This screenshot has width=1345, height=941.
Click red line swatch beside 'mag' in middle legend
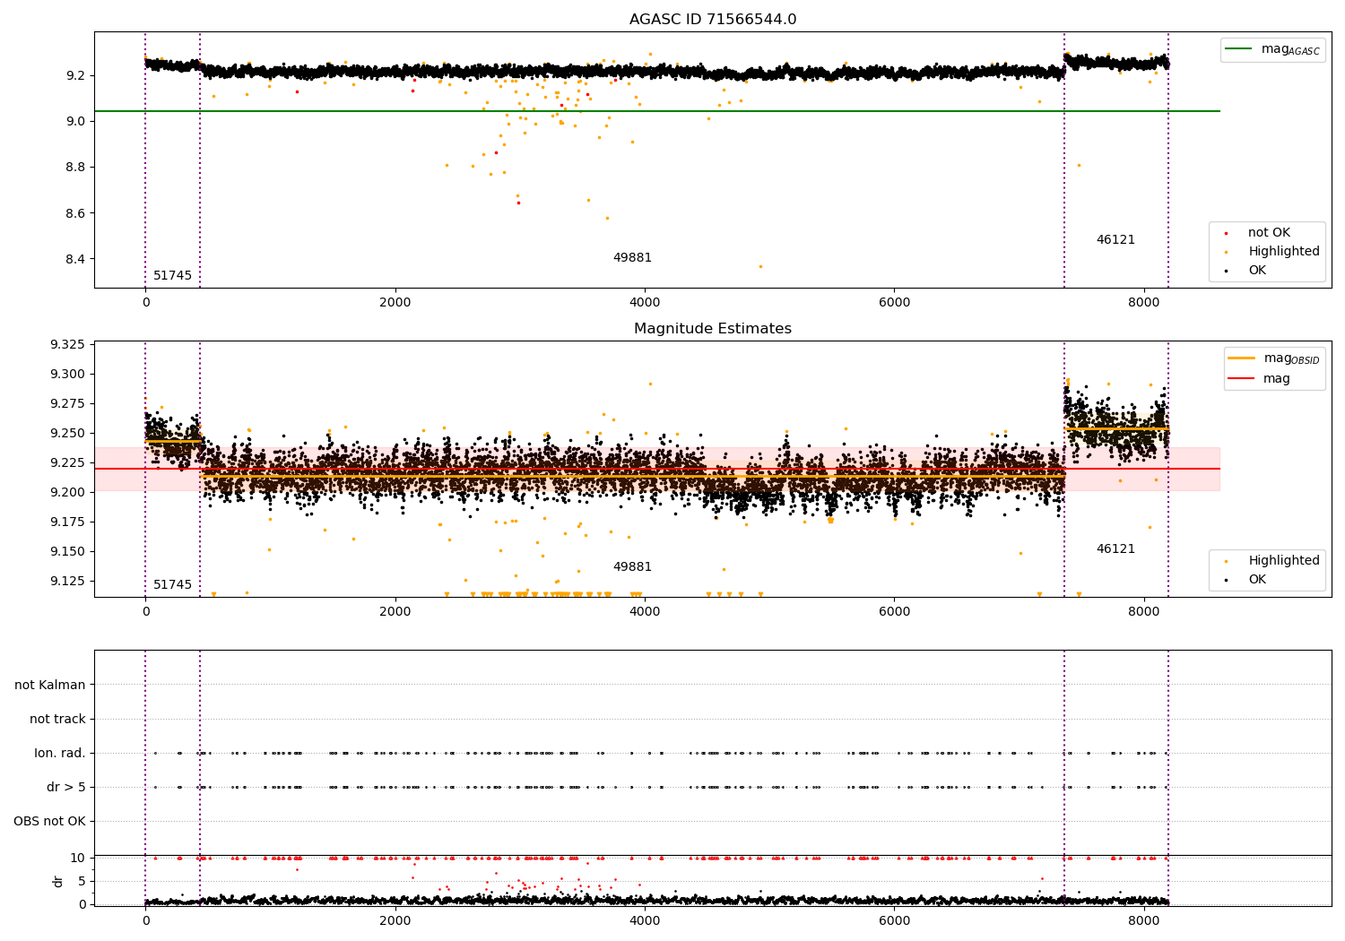[x=1241, y=378]
